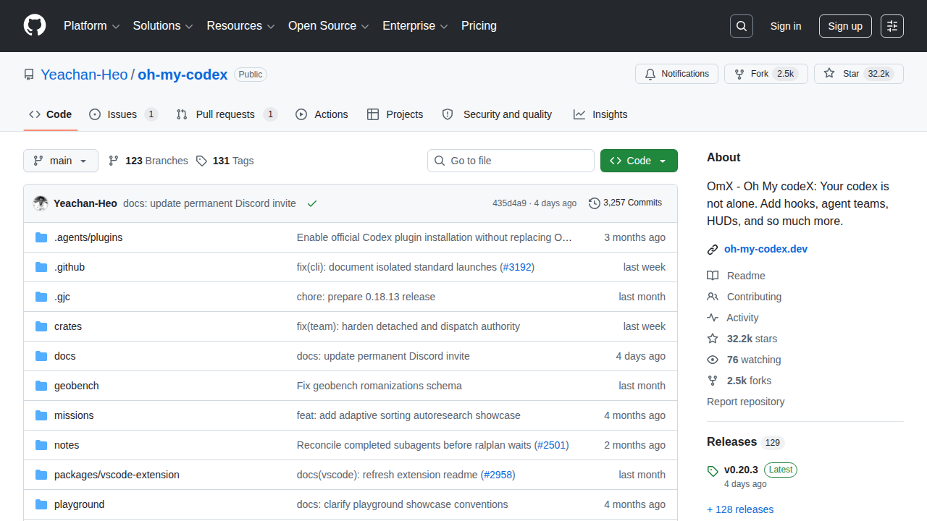The height and width of the screenshot is (521, 927).
Task: Click the Sign up button
Action: coord(845,26)
